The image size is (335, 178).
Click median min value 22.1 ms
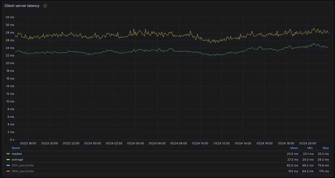(x=308, y=154)
